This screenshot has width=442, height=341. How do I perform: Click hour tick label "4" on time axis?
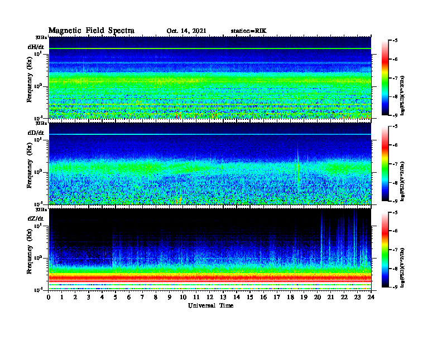point(102,297)
